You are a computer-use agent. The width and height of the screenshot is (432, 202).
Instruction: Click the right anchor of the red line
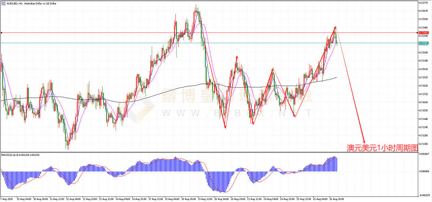[x=416, y=33]
